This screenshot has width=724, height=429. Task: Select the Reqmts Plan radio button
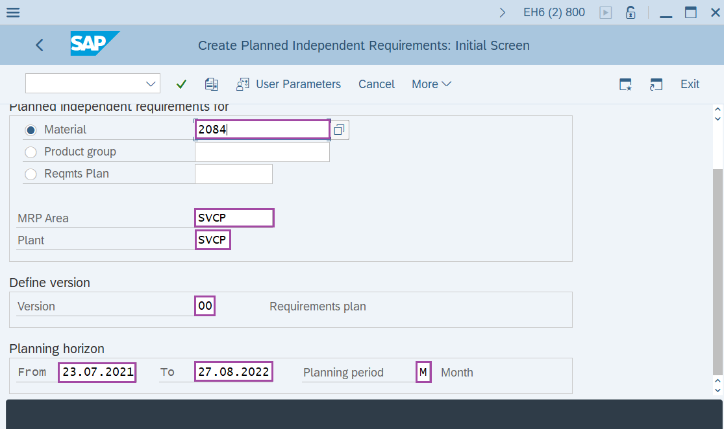point(31,174)
